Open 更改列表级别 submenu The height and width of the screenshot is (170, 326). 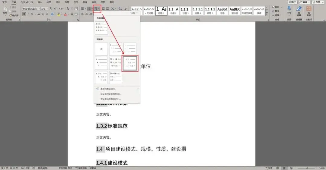[117, 89]
